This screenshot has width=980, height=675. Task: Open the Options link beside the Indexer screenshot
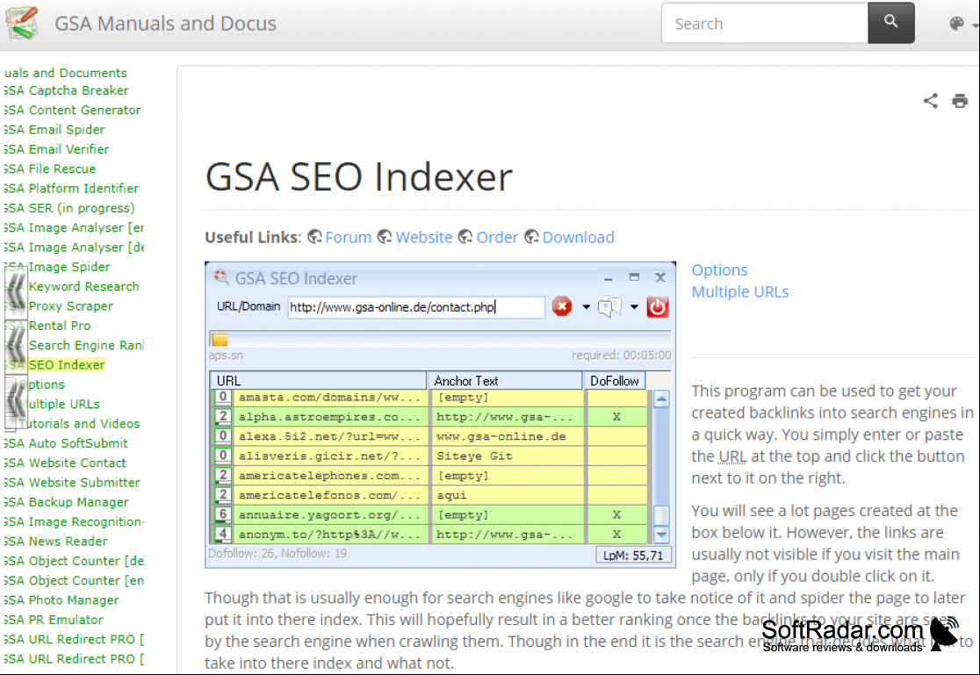[719, 270]
